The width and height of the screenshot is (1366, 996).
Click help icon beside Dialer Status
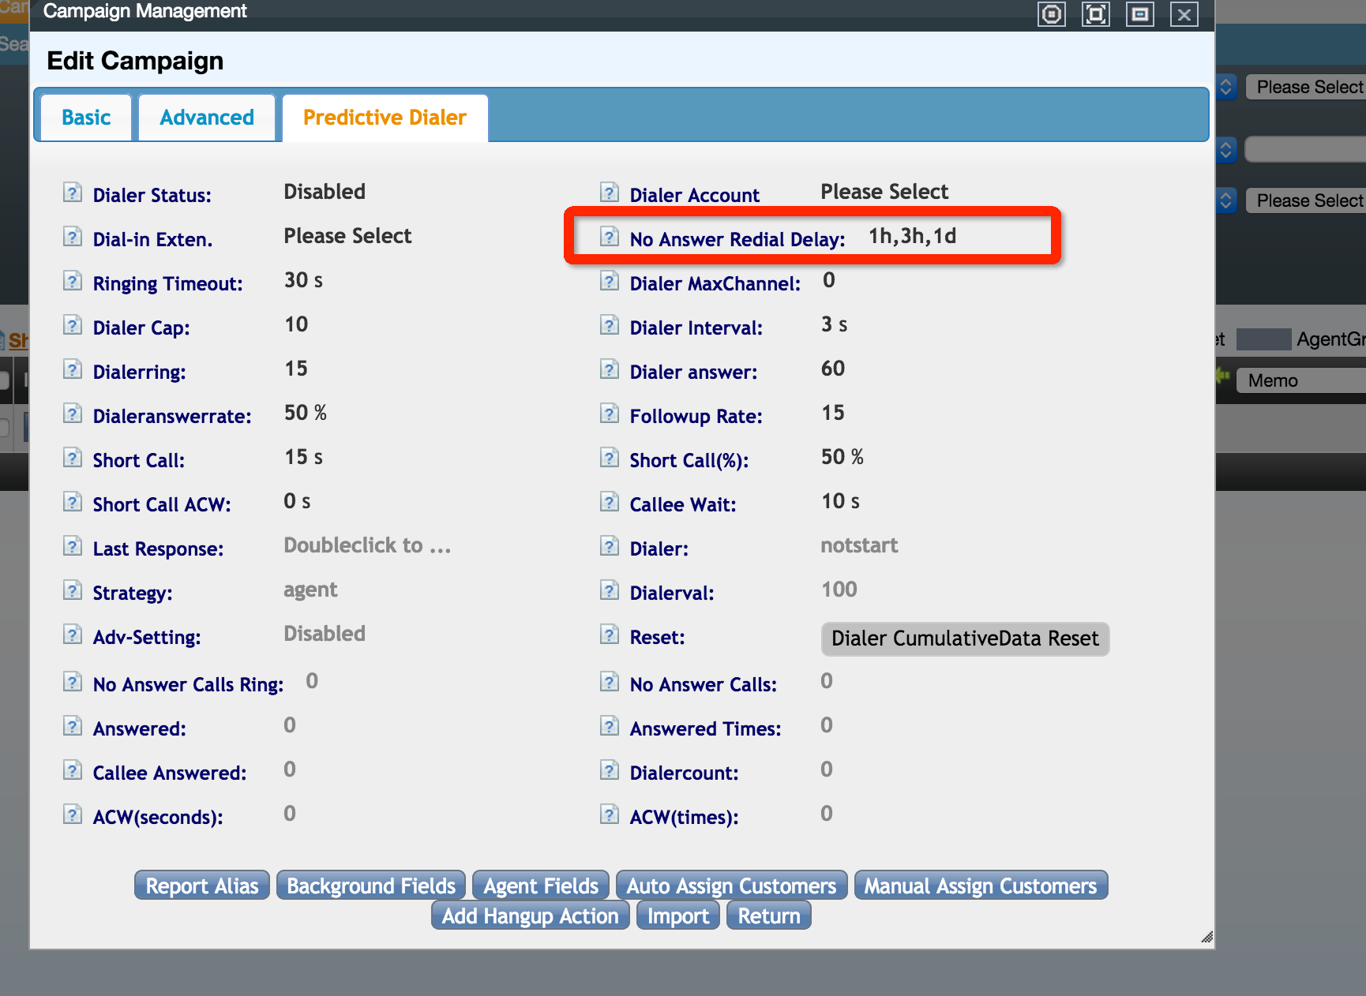(x=73, y=193)
